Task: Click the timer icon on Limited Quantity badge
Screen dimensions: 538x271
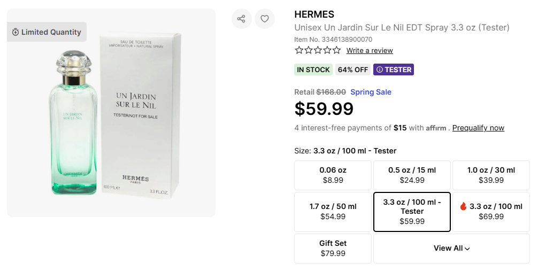Action: point(16,32)
